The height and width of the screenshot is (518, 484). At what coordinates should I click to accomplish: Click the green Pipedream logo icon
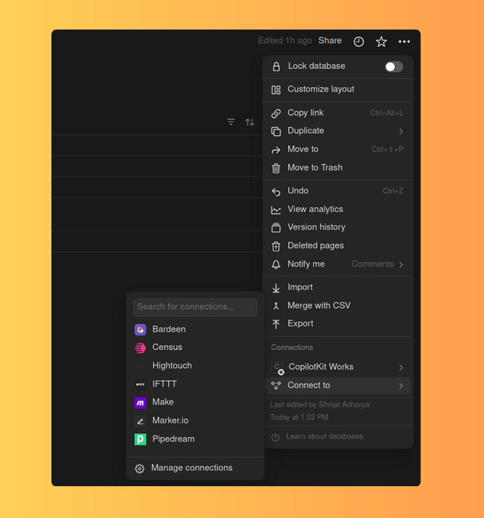(140, 439)
